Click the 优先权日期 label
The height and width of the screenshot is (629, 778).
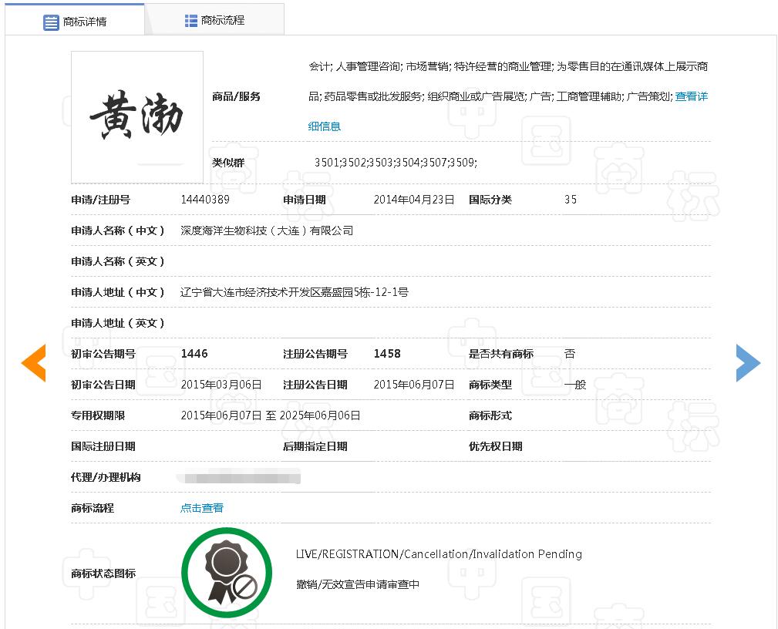coord(496,446)
